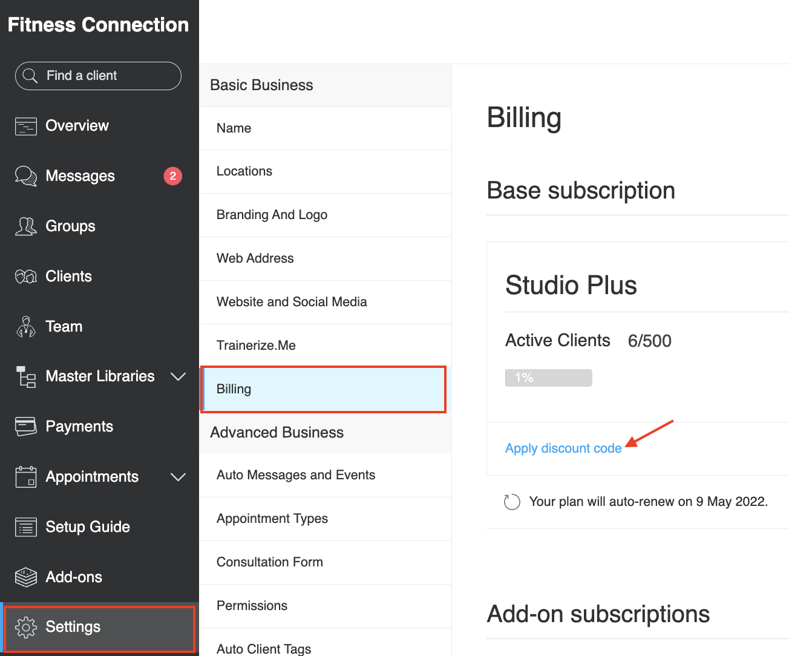Click the Base subscription heading
Viewport: 789px width, 656px height.
tap(581, 191)
